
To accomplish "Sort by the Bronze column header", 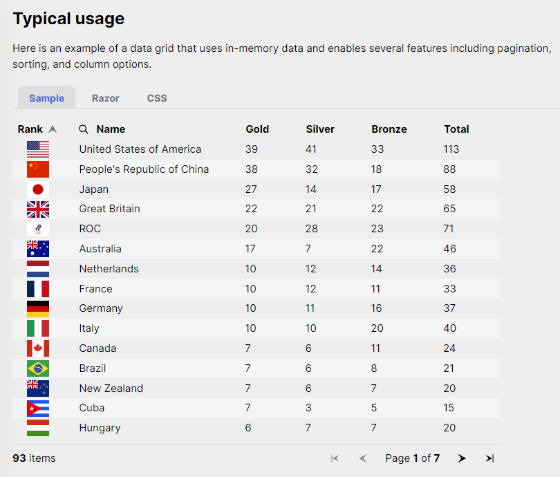I will tap(389, 129).
